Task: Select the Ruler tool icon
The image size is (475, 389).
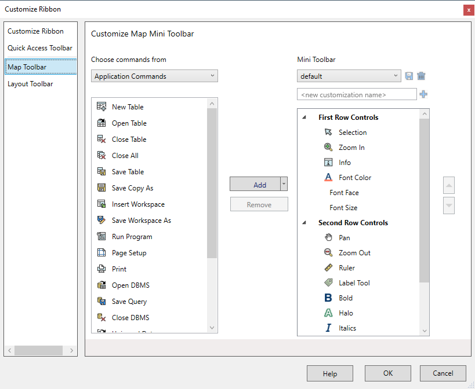Action: (x=328, y=267)
